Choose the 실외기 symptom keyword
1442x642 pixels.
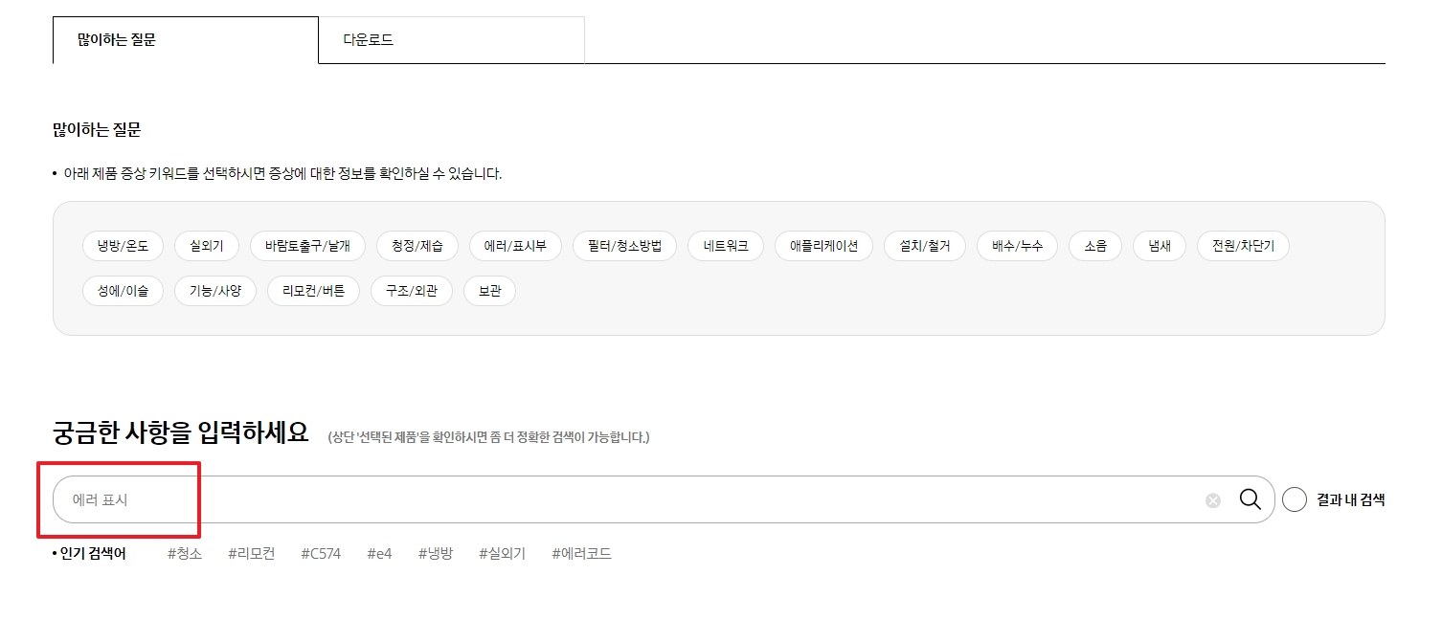pyautogui.click(x=207, y=245)
